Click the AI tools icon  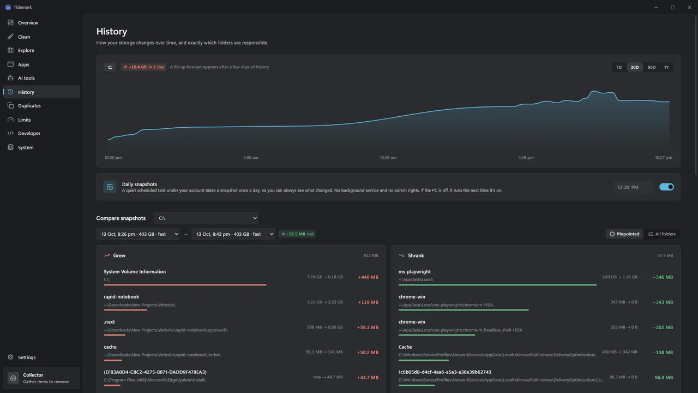coord(10,78)
